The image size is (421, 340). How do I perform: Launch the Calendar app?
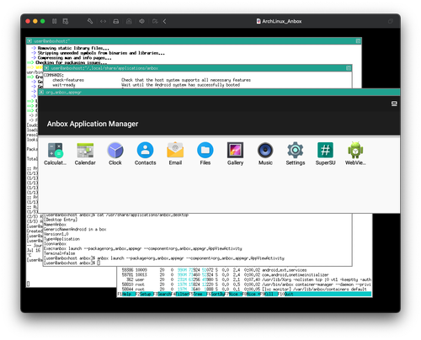coord(85,154)
